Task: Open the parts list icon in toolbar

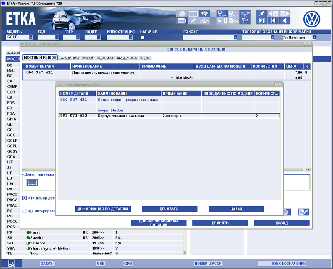Action: click(x=182, y=21)
